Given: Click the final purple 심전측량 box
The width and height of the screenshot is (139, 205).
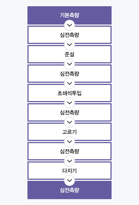Looking at the screenshot, I should click(69, 190).
